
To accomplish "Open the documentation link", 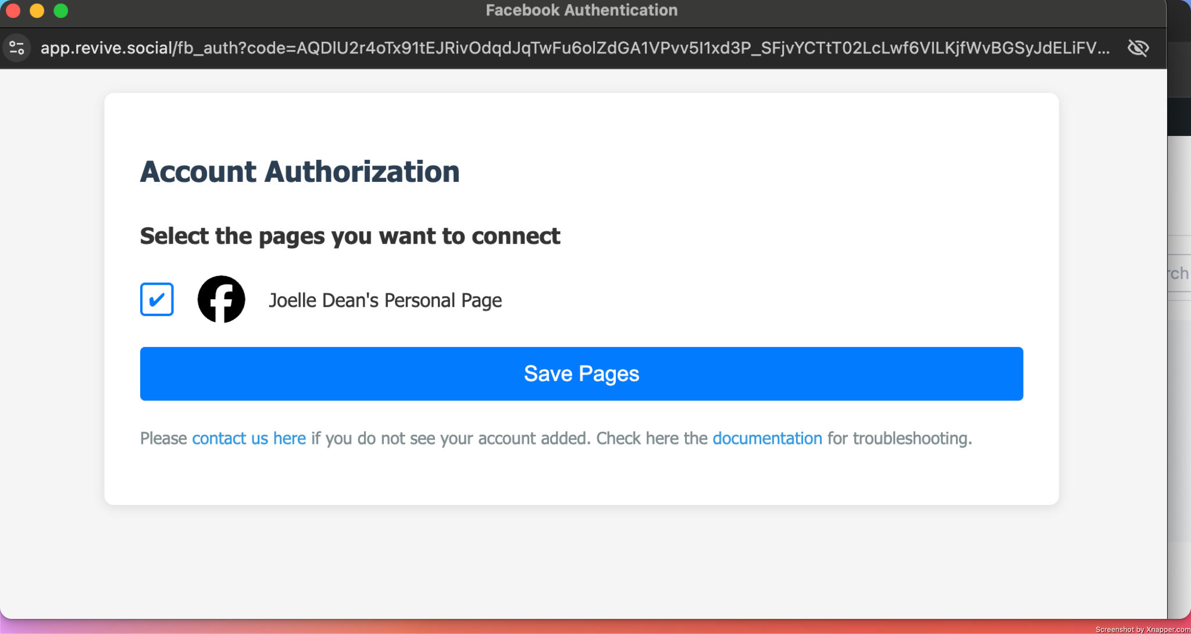I will tap(767, 438).
